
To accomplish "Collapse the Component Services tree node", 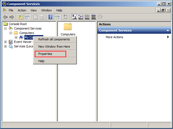I will [x=5, y=29].
